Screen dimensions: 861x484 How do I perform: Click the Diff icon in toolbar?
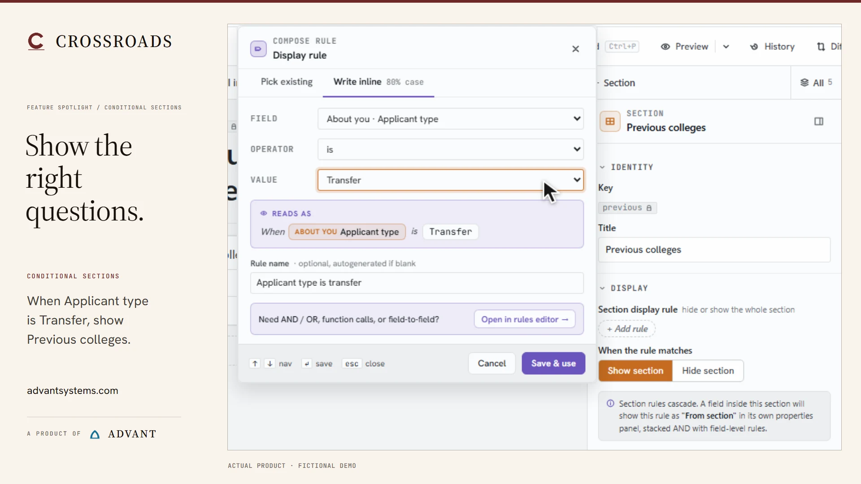[x=821, y=47]
